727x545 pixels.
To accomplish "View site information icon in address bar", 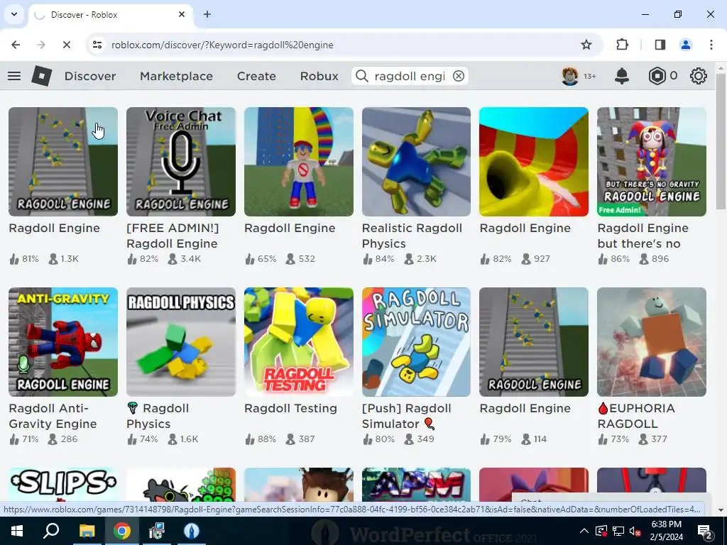I will point(97,45).
